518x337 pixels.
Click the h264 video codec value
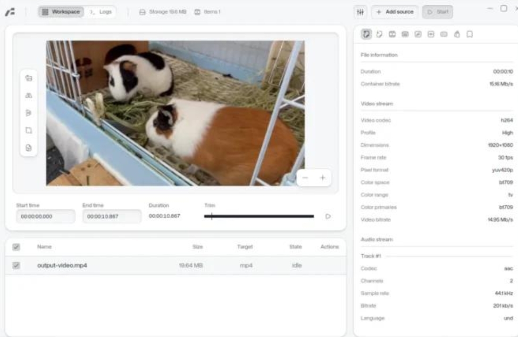point(507,120)
